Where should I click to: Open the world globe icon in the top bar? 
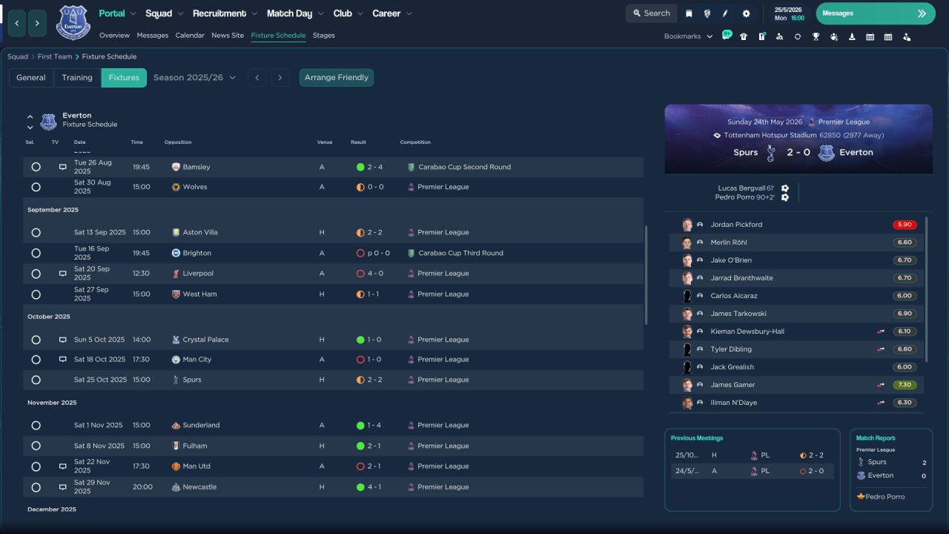(x=707, y=13)
